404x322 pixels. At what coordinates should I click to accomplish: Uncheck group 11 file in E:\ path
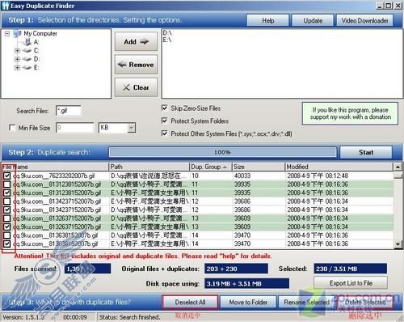coord(7,193)
